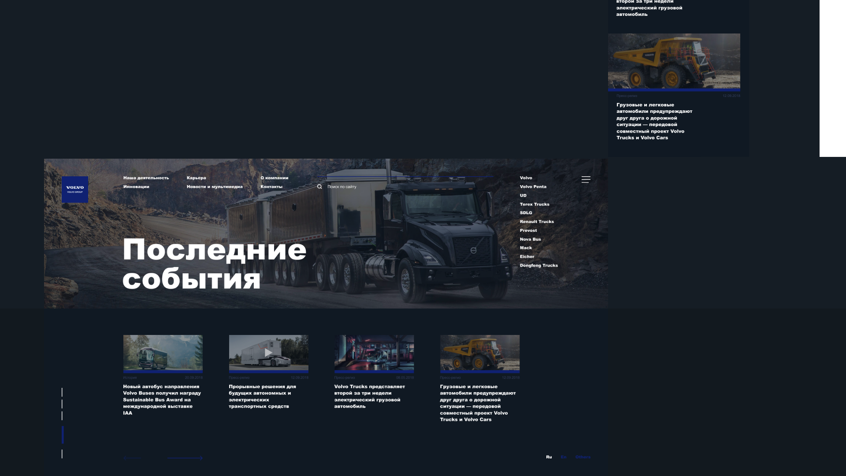This screenshot has height=476, width=846.
Task: Switch language to En
Action: (x=563, y=457)
